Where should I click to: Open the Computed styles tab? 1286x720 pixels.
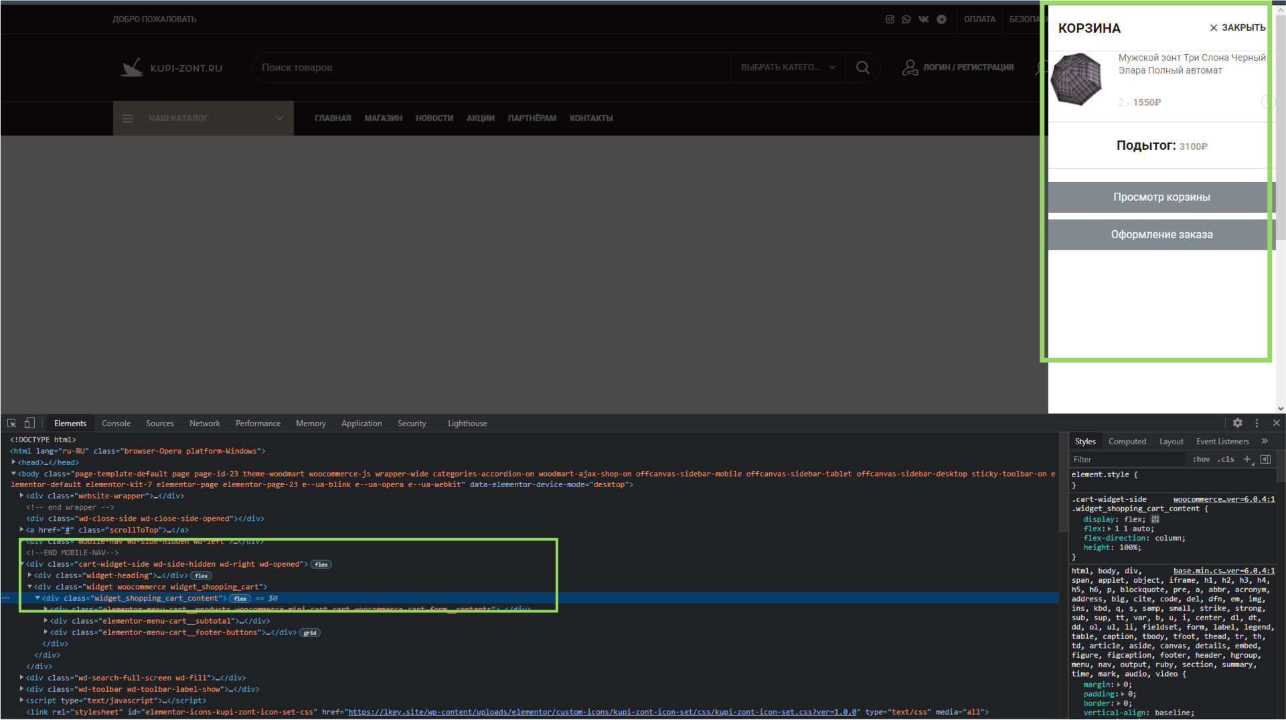click(x=1127, y=442)
